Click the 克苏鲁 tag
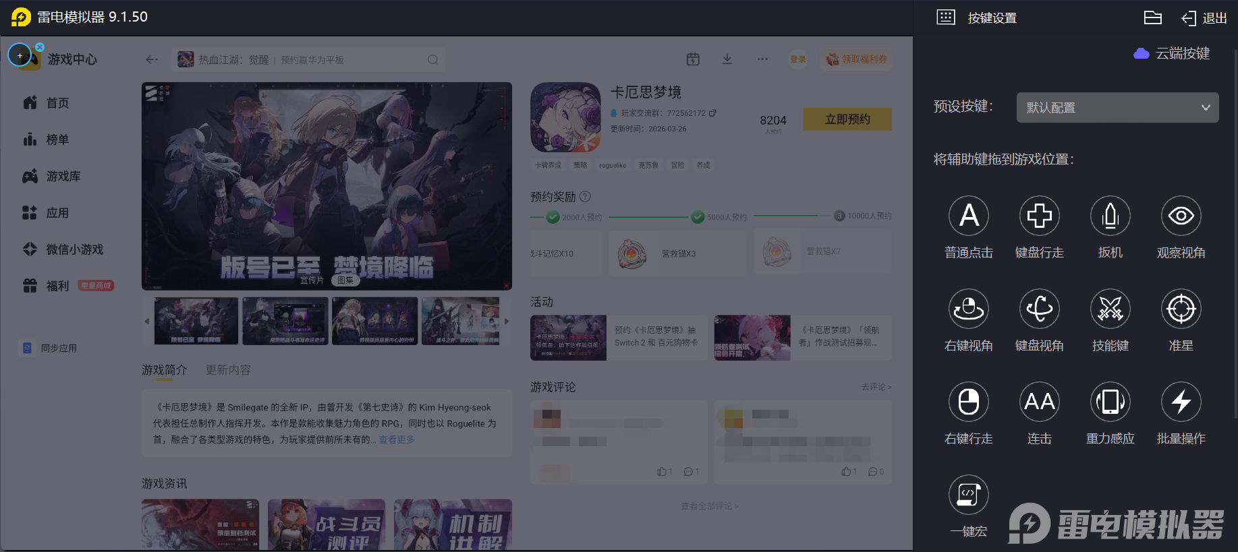The width and height of the screenshot is (1238, 552). (648, 165)
